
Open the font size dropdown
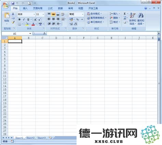pos(43,14)
